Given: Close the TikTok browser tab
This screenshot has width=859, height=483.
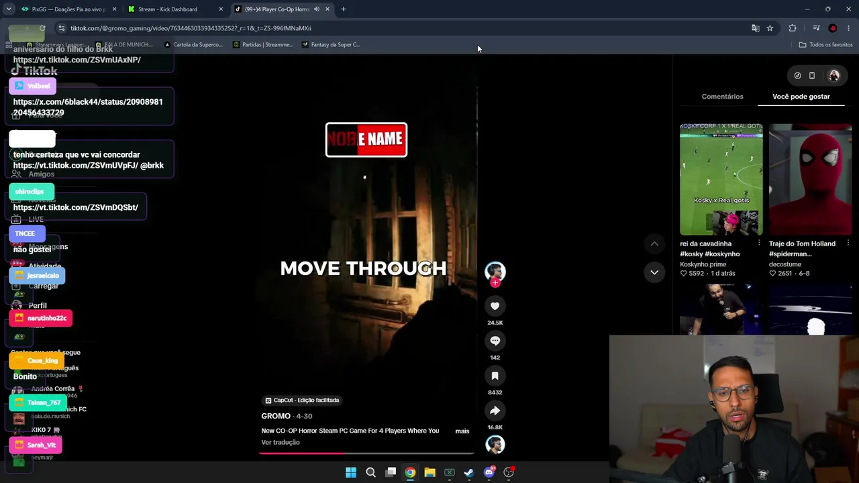Looking at the screenshot, I should tap(327, 9).
